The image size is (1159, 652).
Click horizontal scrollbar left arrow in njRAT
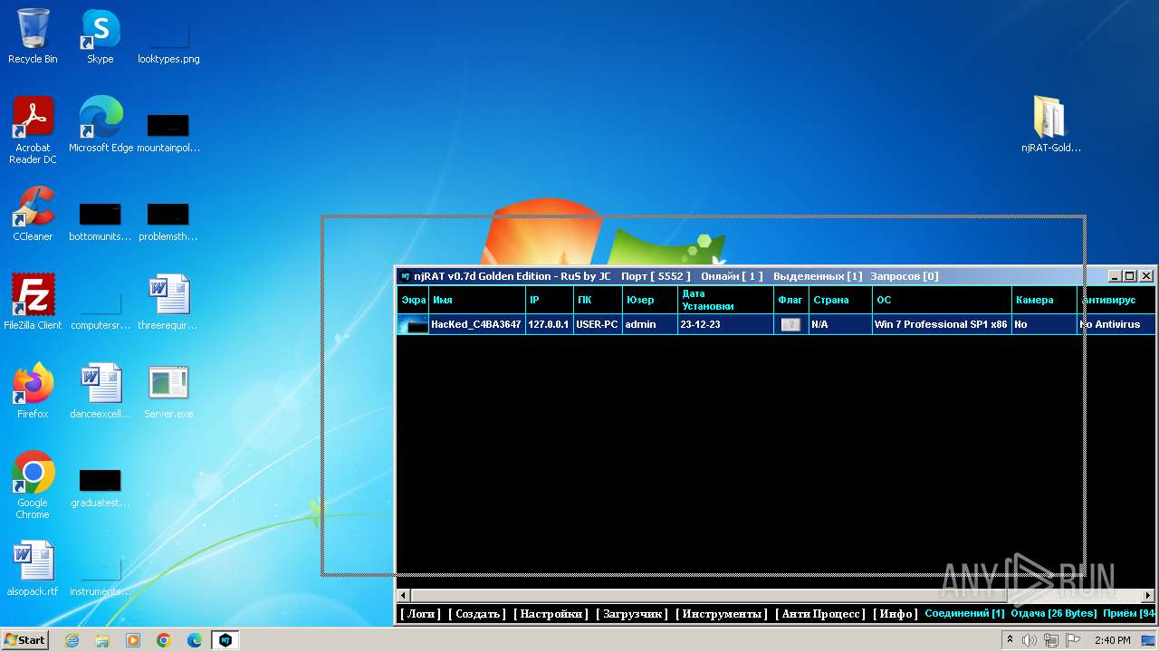(404, 595)
